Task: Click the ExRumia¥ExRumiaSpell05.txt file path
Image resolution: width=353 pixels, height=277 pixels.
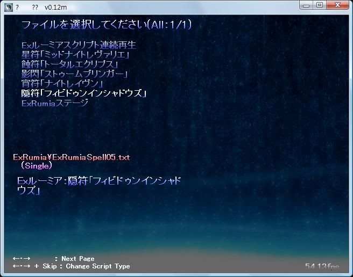Action: [72, 157]
